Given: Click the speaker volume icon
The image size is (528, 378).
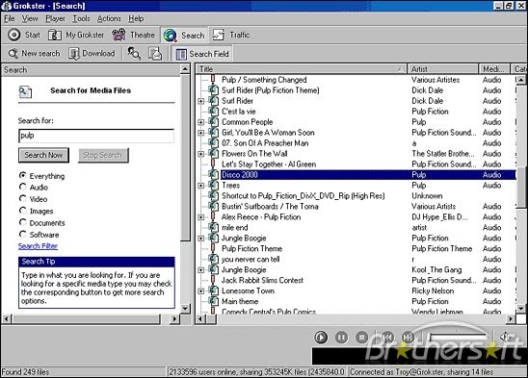Looking at the screenshot, I should [x=504, y=337].
